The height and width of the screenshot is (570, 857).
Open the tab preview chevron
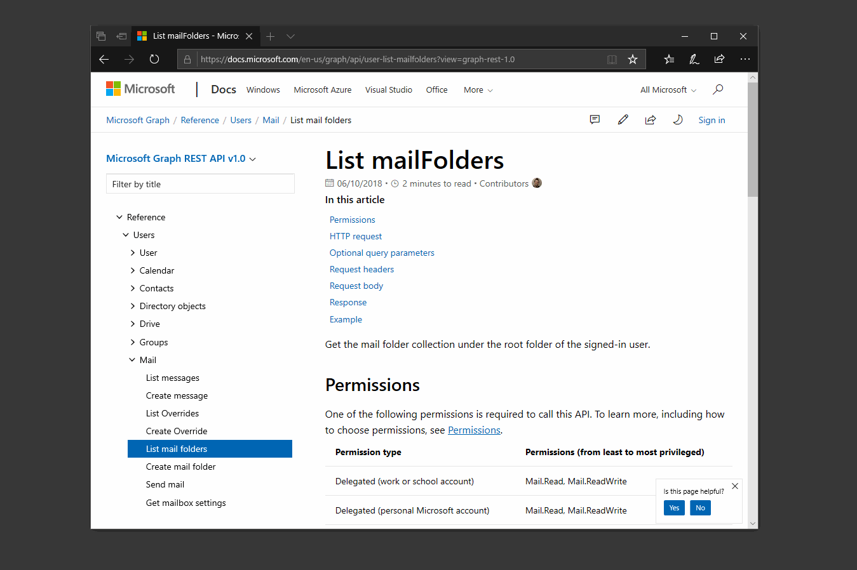(x=290, y=36)
